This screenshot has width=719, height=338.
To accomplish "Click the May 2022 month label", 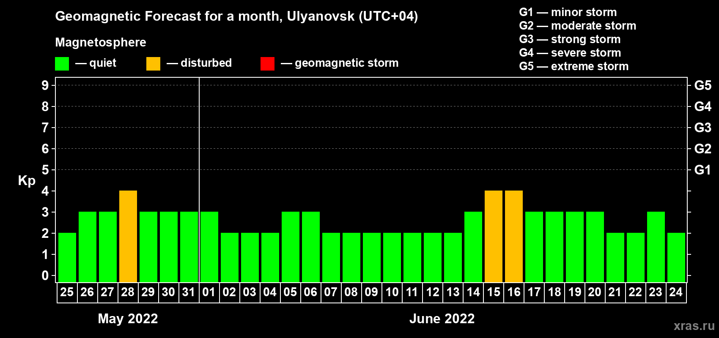I will coord(128,319).
